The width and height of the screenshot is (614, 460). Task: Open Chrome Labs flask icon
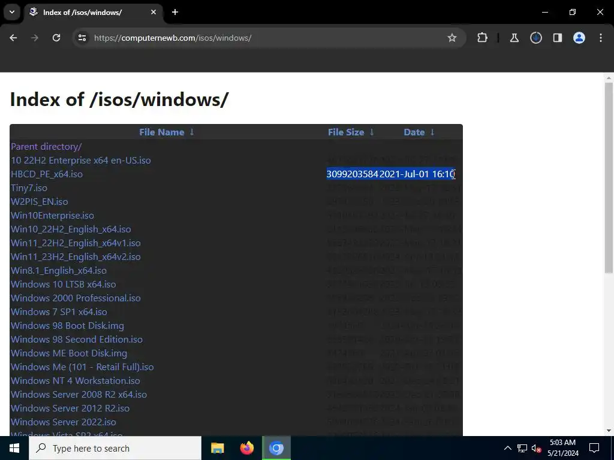tap(514, 38)
